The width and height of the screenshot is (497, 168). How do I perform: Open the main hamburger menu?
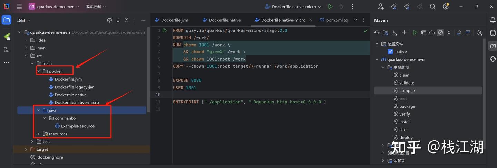click(19, 7)
